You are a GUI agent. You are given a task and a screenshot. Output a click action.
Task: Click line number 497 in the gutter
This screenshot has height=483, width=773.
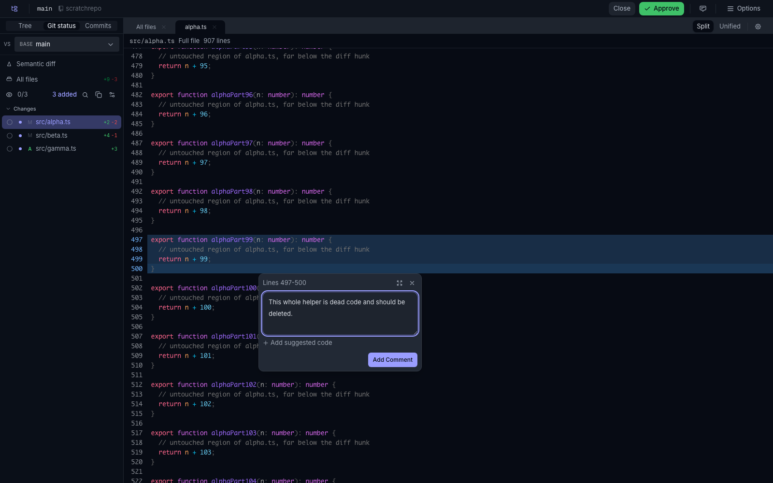pyautogui.click(x=137, y=240)
